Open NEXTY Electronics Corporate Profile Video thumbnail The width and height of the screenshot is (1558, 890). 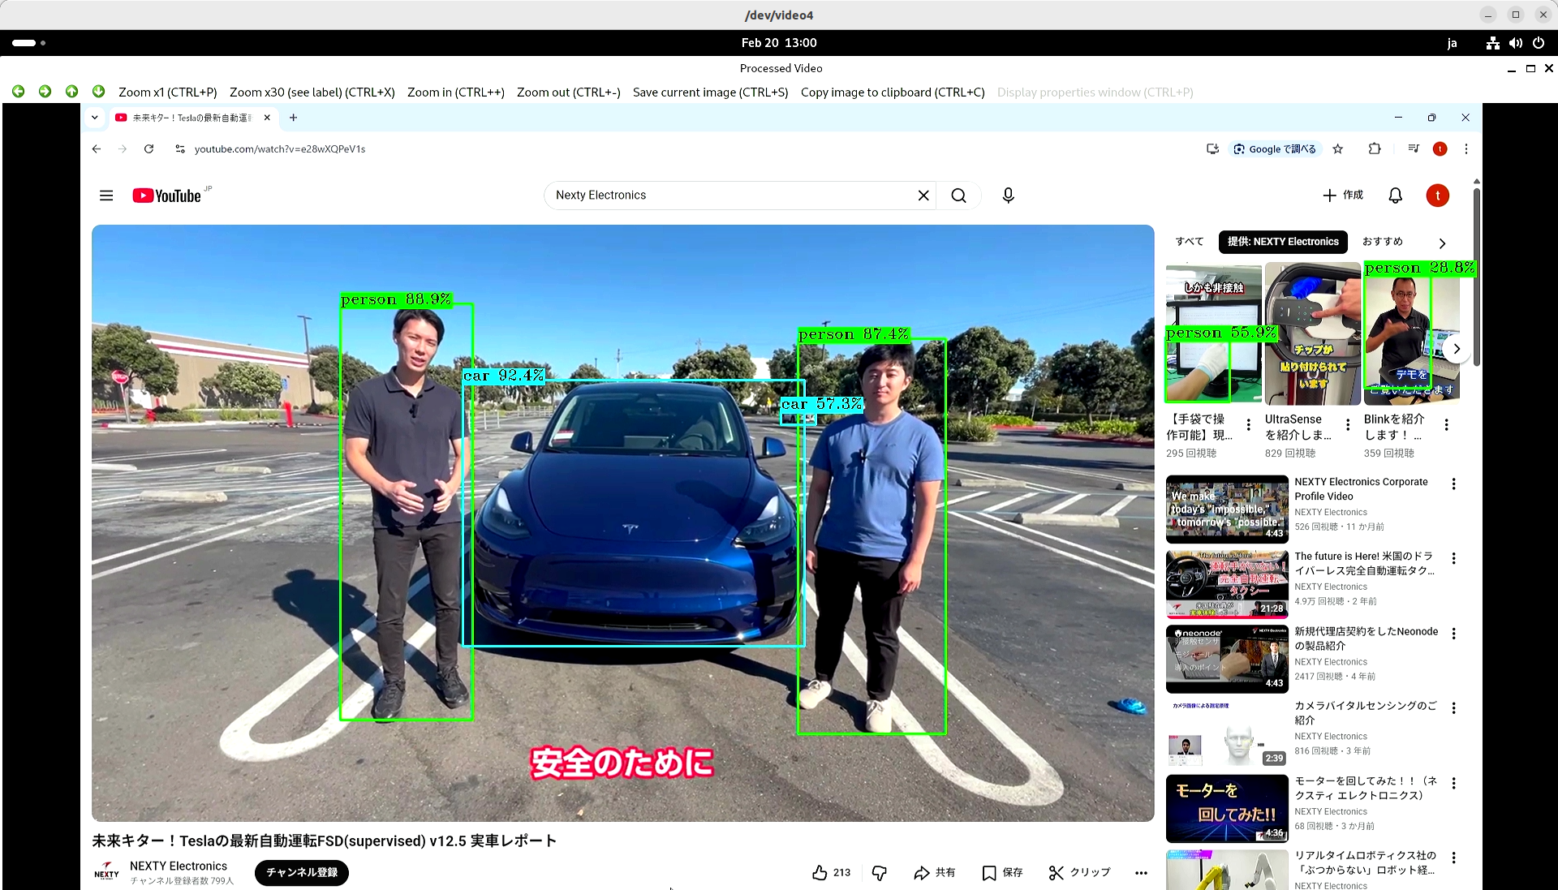tap(1226, 509)
